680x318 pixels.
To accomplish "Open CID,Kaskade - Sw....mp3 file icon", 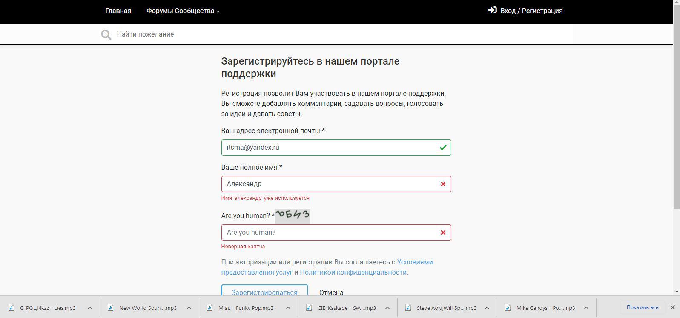I will [309, 308].
